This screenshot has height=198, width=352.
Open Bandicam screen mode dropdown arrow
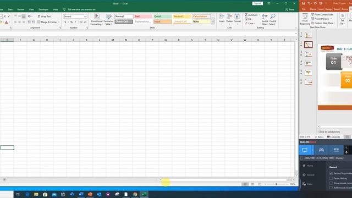(312, 150)
